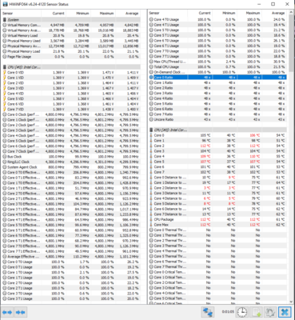Reset timer using the clock icon

point(241,312)
